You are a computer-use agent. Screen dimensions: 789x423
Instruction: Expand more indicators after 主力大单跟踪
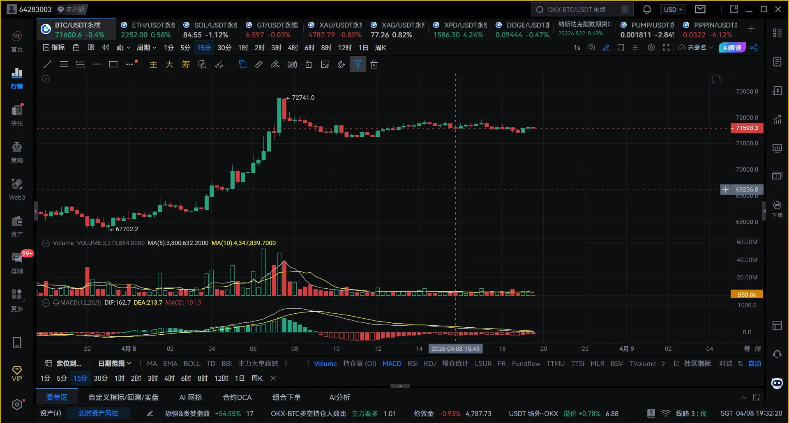tap(286, 363)
